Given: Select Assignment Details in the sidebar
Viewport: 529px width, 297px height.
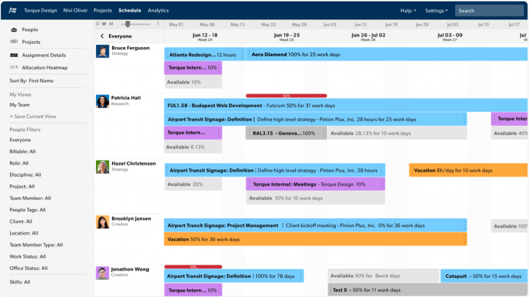Looking at the screenshot, I should click(44, 55).
